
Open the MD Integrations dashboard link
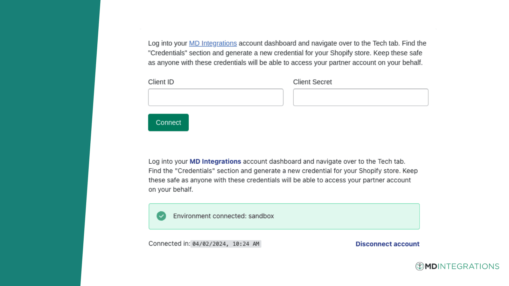[213, 43]
